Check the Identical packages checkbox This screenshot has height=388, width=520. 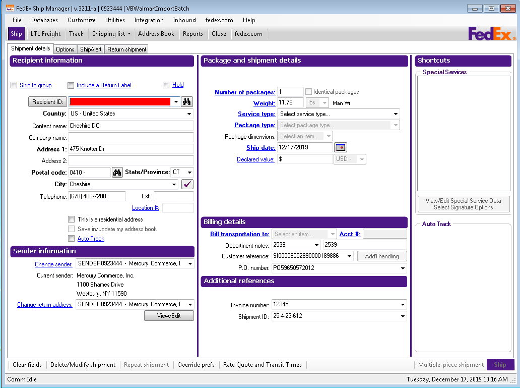click(308, 91)
